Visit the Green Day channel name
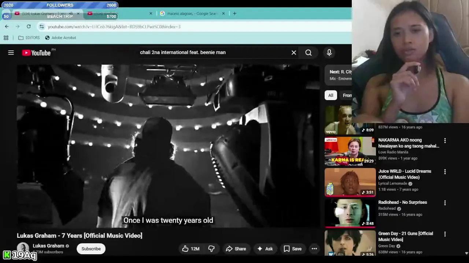Viewport: 469px width, 263px height. click(x=387, y=246)
